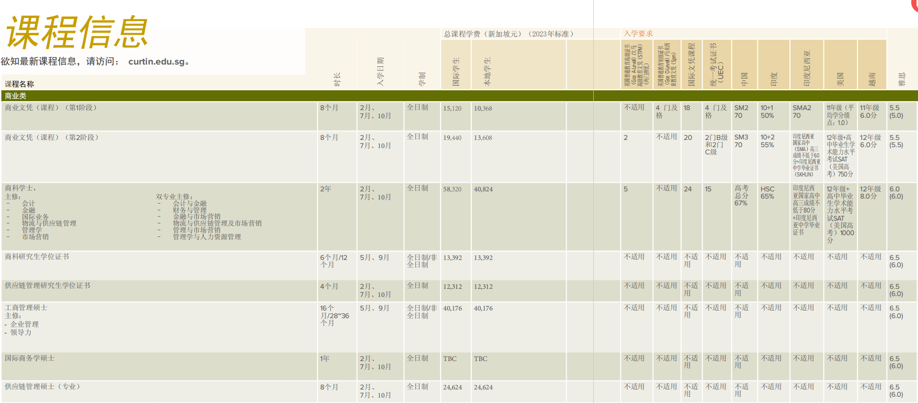Select the 入学日期 column header
This screenshot has width=918, height=403.
[380, 72]
